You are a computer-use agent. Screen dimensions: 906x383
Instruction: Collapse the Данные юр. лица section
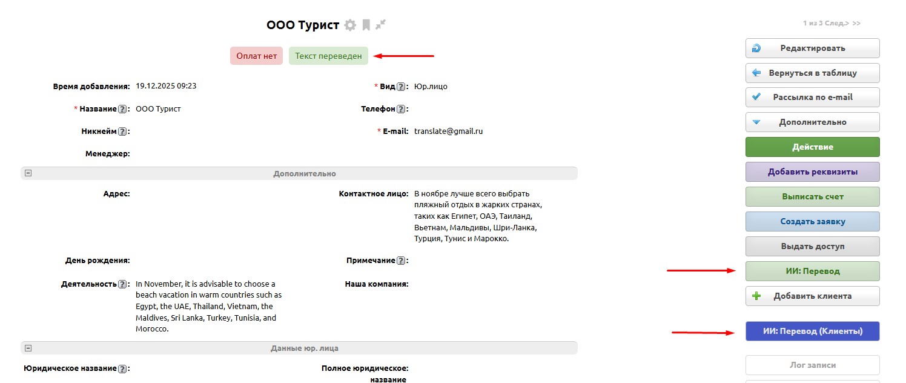28,348
